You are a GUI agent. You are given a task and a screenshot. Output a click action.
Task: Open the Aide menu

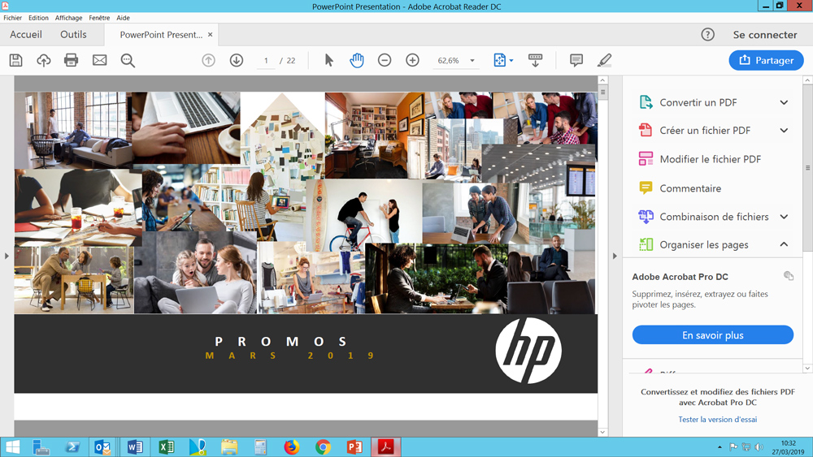[123, 18]
